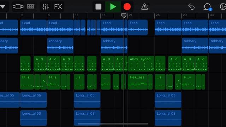Select the Lead region starting at bar 9
The height and width of the screenshot is (127, 226).
point(60,28)
